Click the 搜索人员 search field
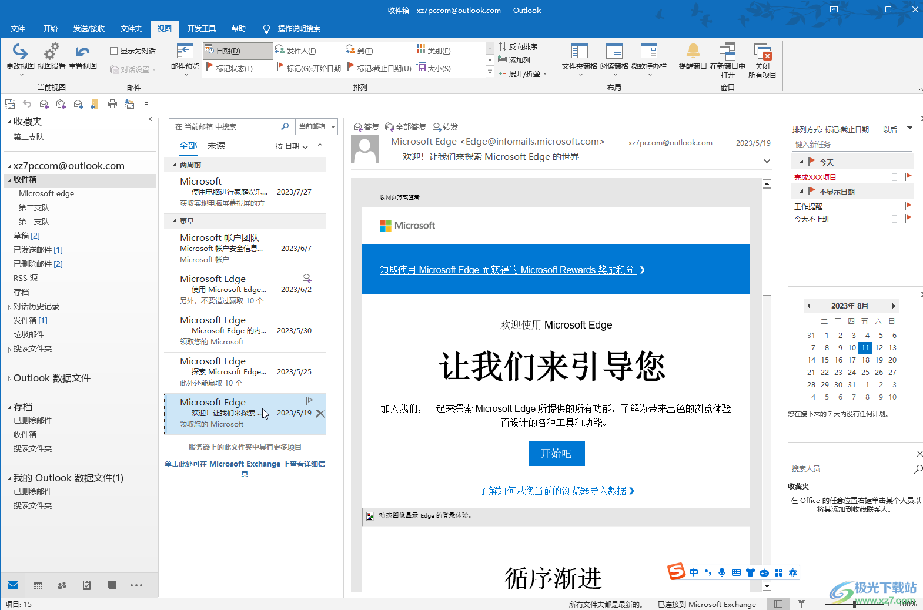Image resolution: width=923 pixels, height=610 pixels. [850, 469]
